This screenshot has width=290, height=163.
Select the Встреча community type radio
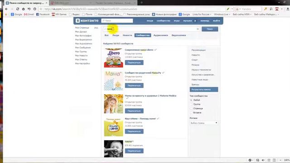(191, 113)
